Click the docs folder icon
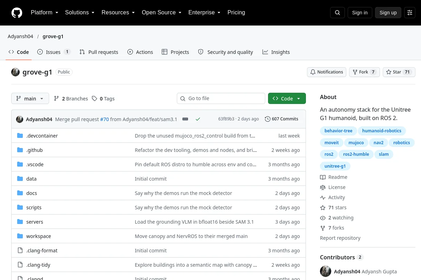Viewport: 421px width, 280px height. (x=20, y=193)
